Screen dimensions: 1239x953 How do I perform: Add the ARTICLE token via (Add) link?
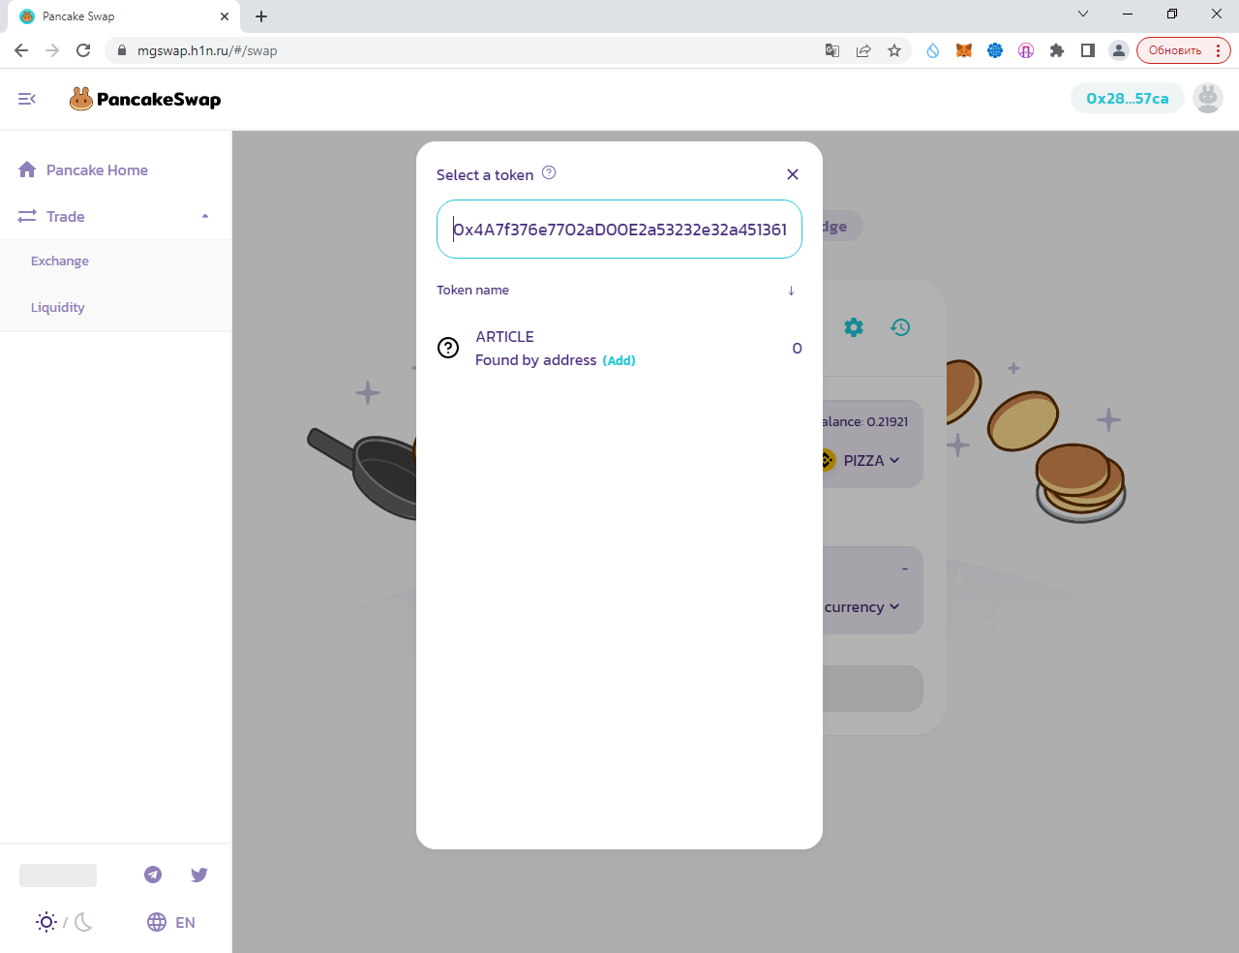[x=619, y=360]
